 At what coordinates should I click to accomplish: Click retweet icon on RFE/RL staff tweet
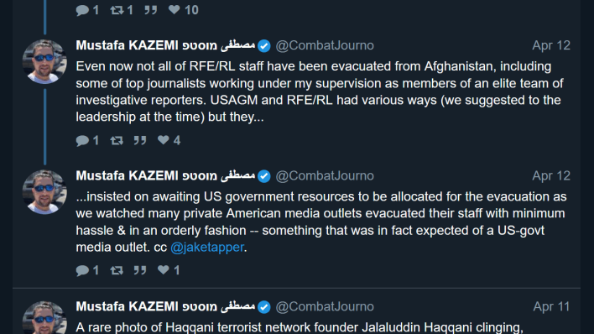(x=117, y=141)
